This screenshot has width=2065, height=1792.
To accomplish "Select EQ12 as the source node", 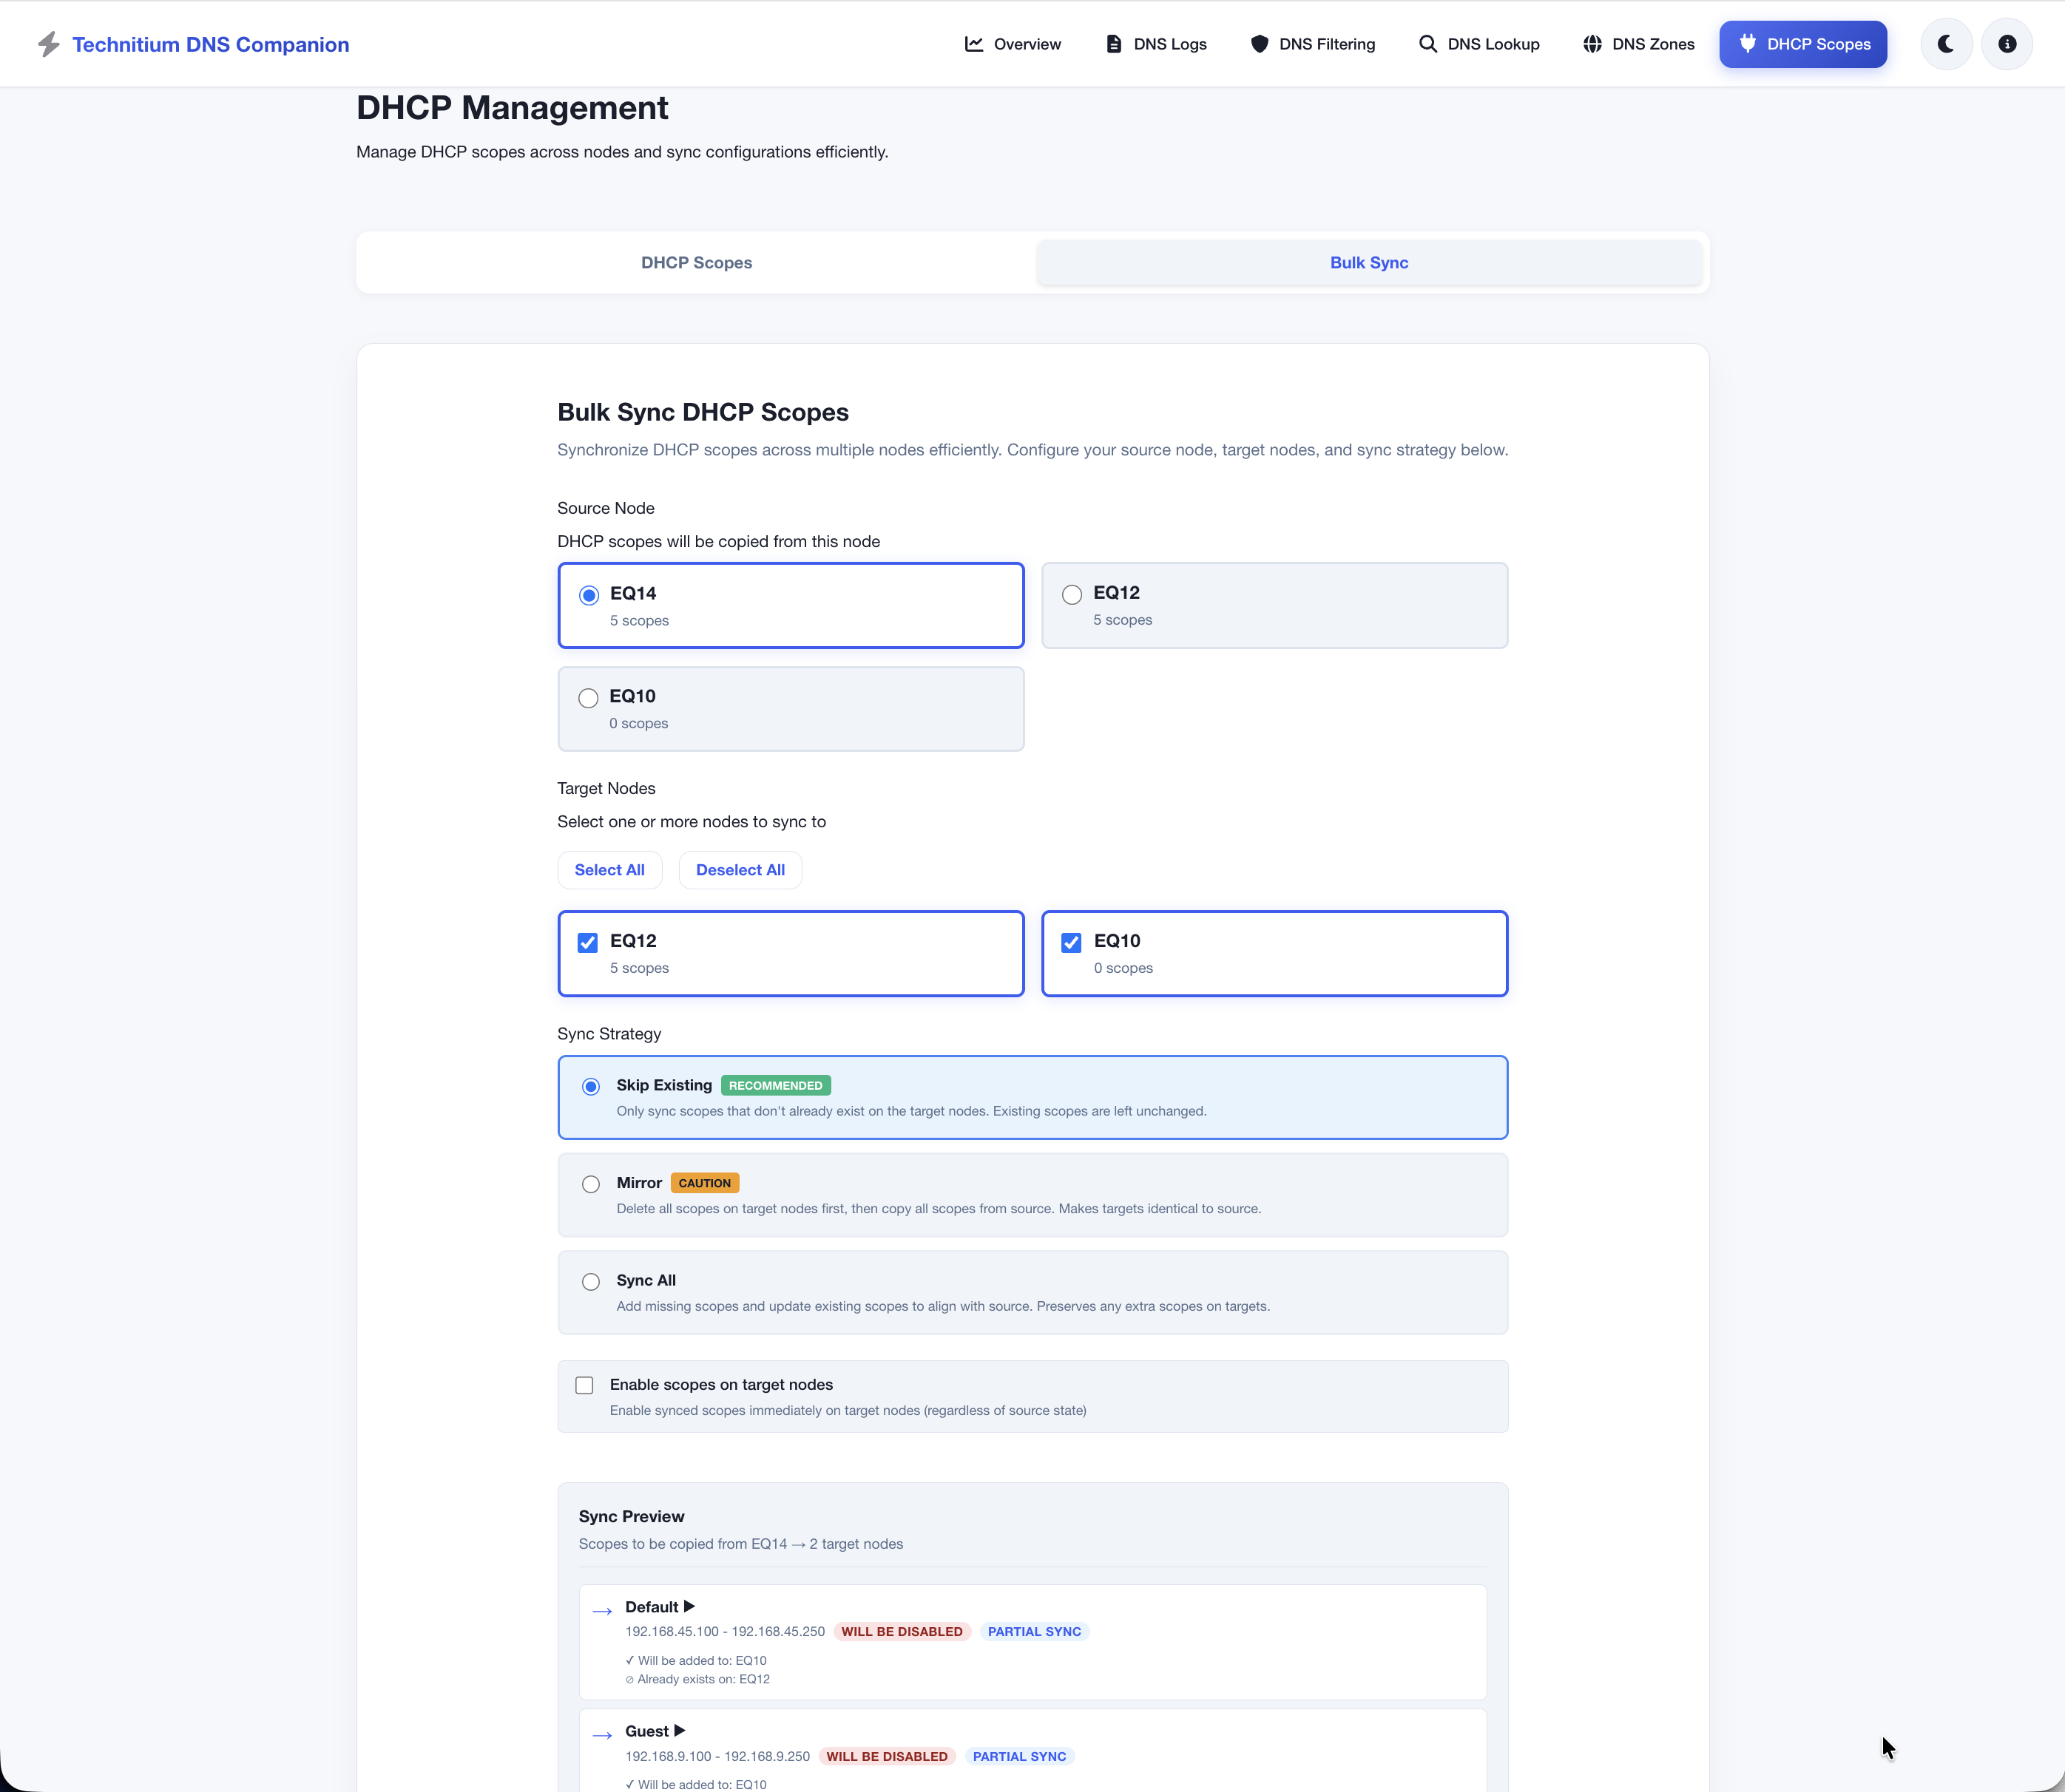I will [x=1072, y=594].
